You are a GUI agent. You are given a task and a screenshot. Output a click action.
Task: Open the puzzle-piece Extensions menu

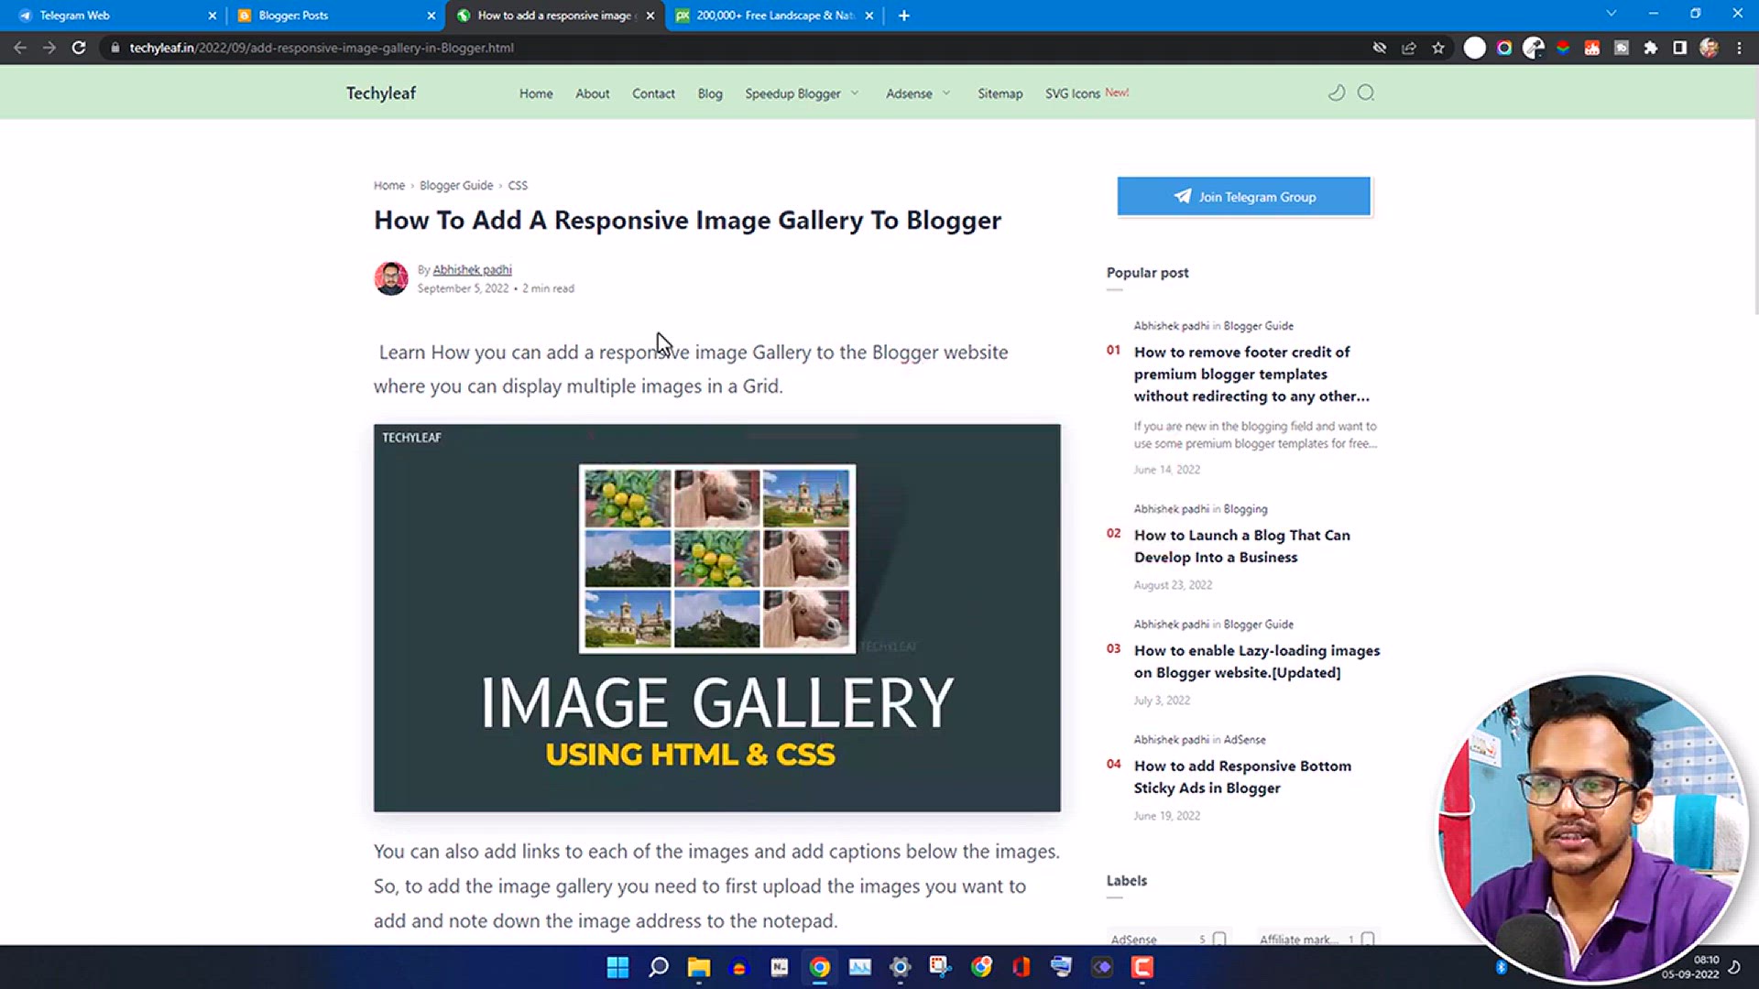point(1651,48)
